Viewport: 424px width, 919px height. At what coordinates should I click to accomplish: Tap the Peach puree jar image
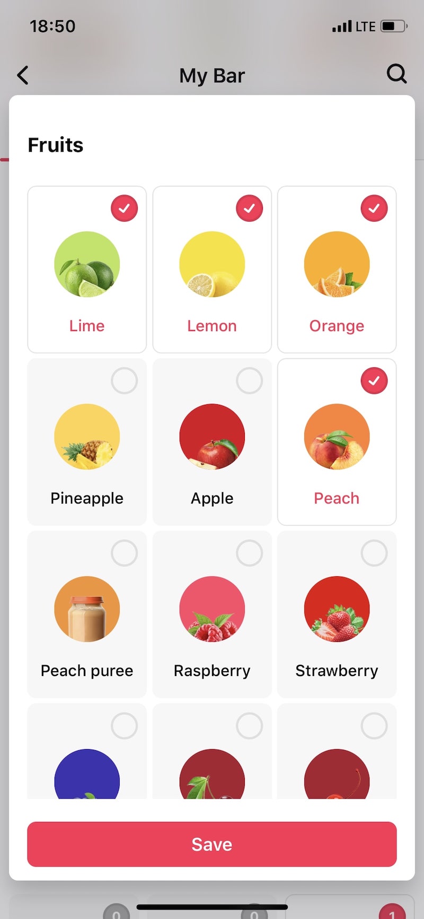[87, 609]
